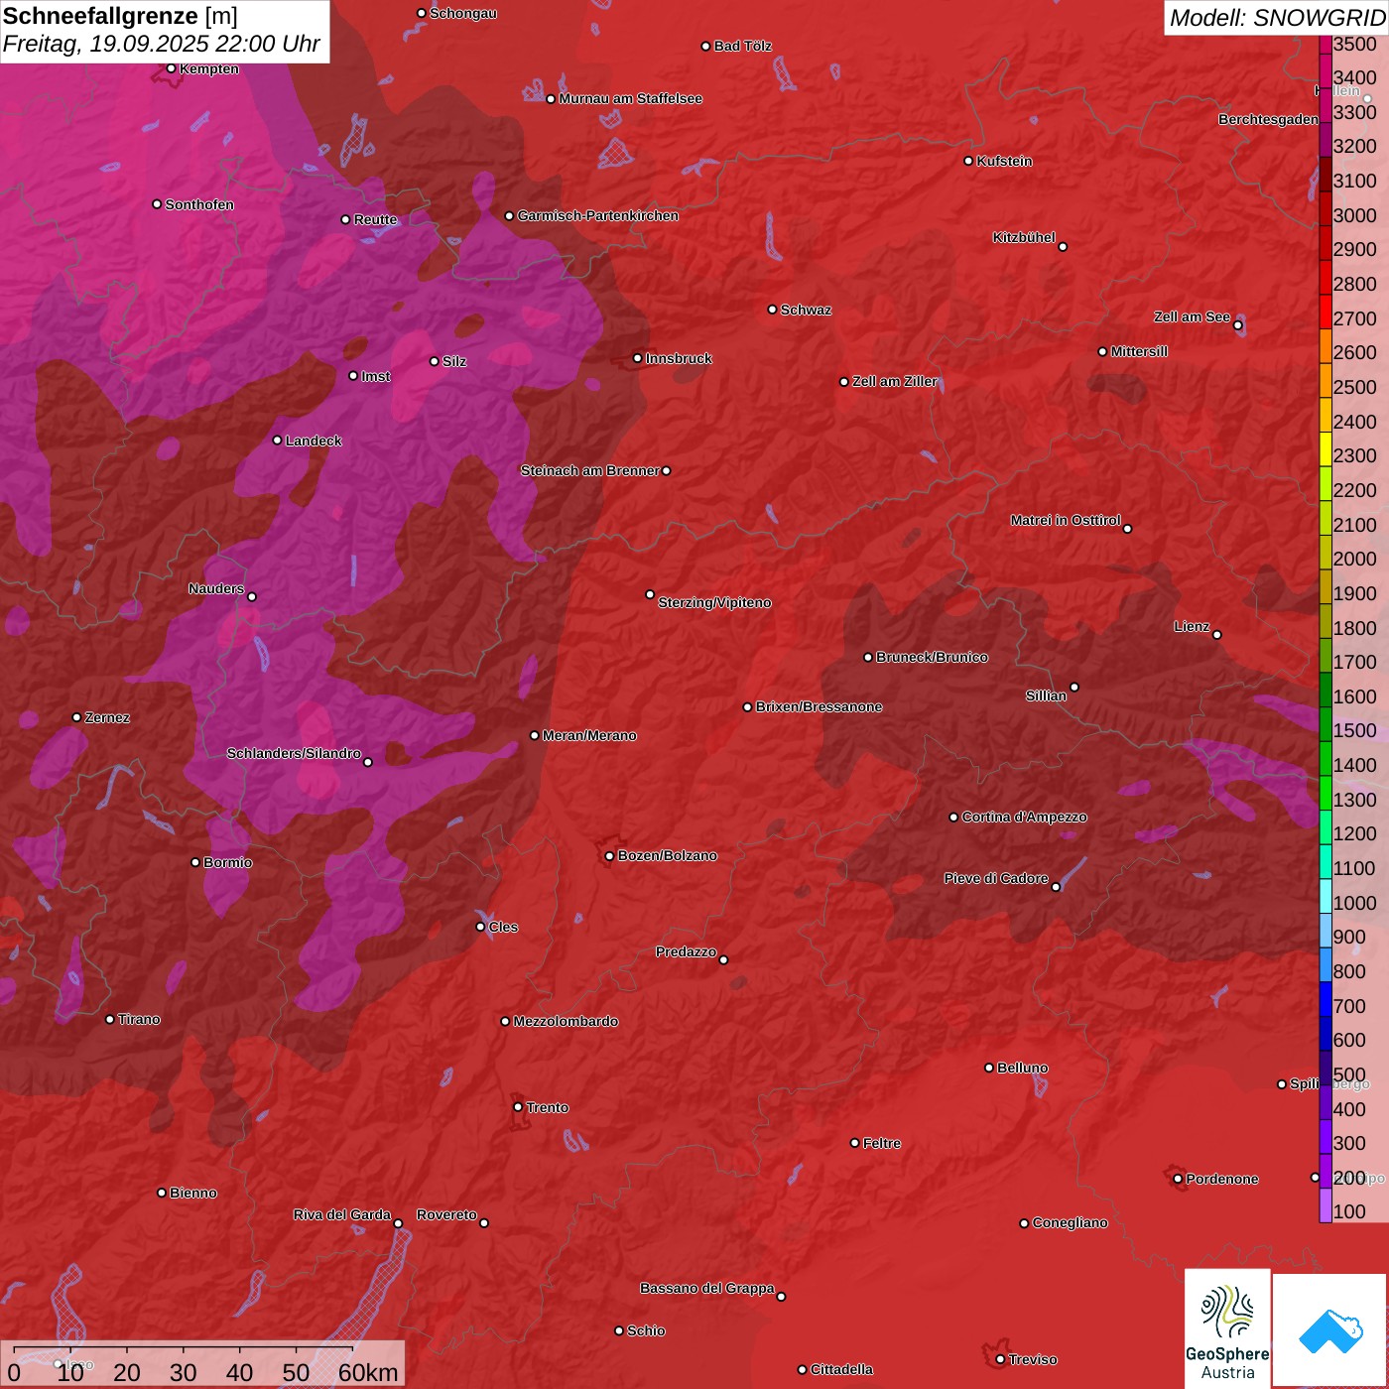Click the Landeck marker dot
Screen dimensions: 1389x1389
278,441
